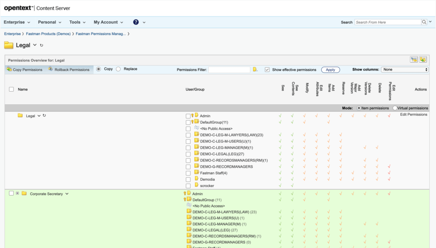Open the Show columns dropdown

pos(405,70)
